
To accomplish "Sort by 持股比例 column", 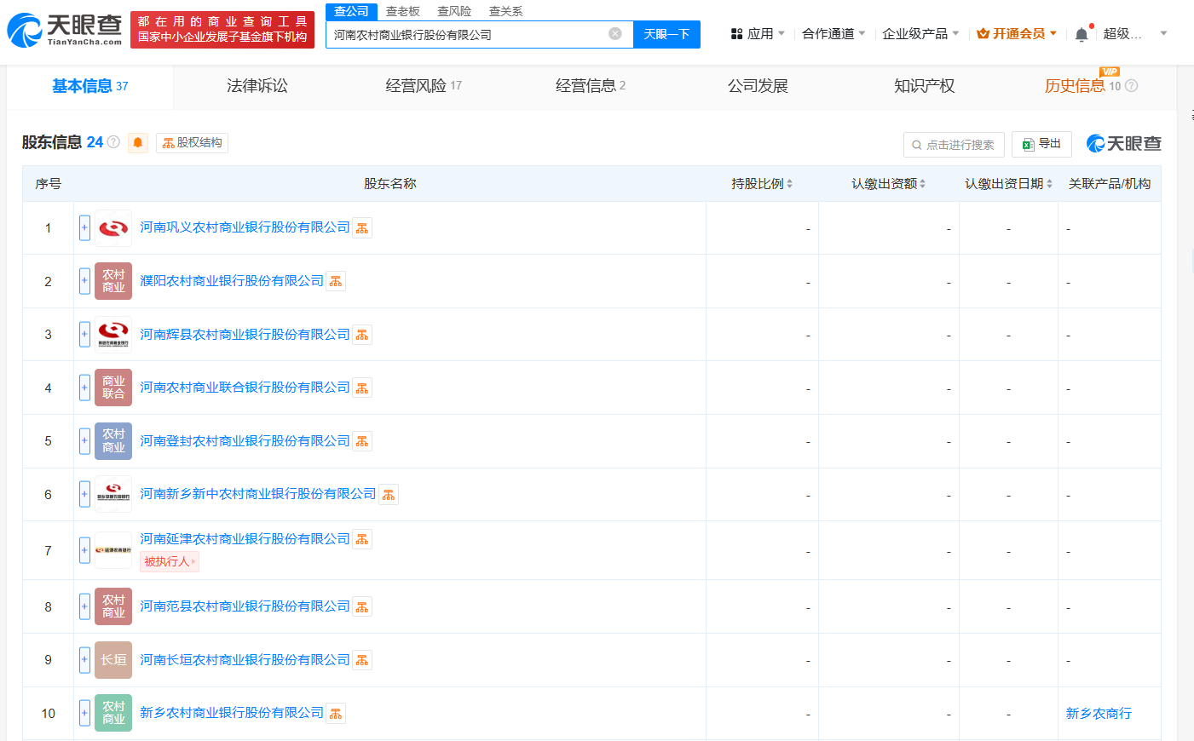I will tap(761, 184).
